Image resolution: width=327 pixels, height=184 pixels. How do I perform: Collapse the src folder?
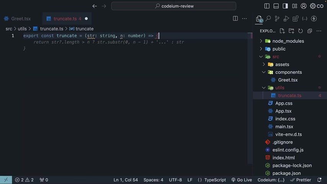click(290, 57)
